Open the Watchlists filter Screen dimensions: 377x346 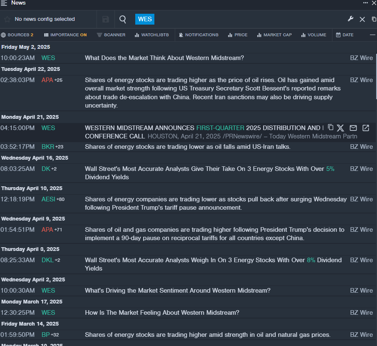152,35
